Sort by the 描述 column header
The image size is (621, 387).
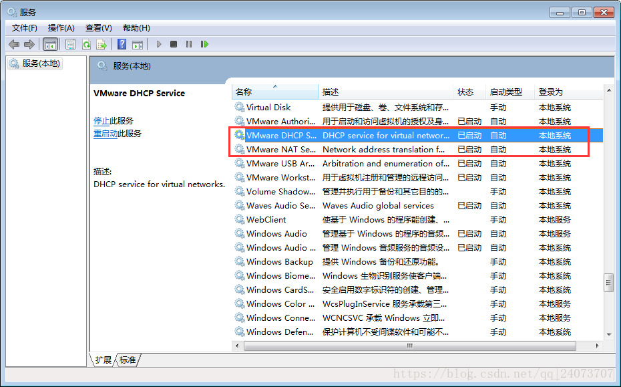coord(386,92)
